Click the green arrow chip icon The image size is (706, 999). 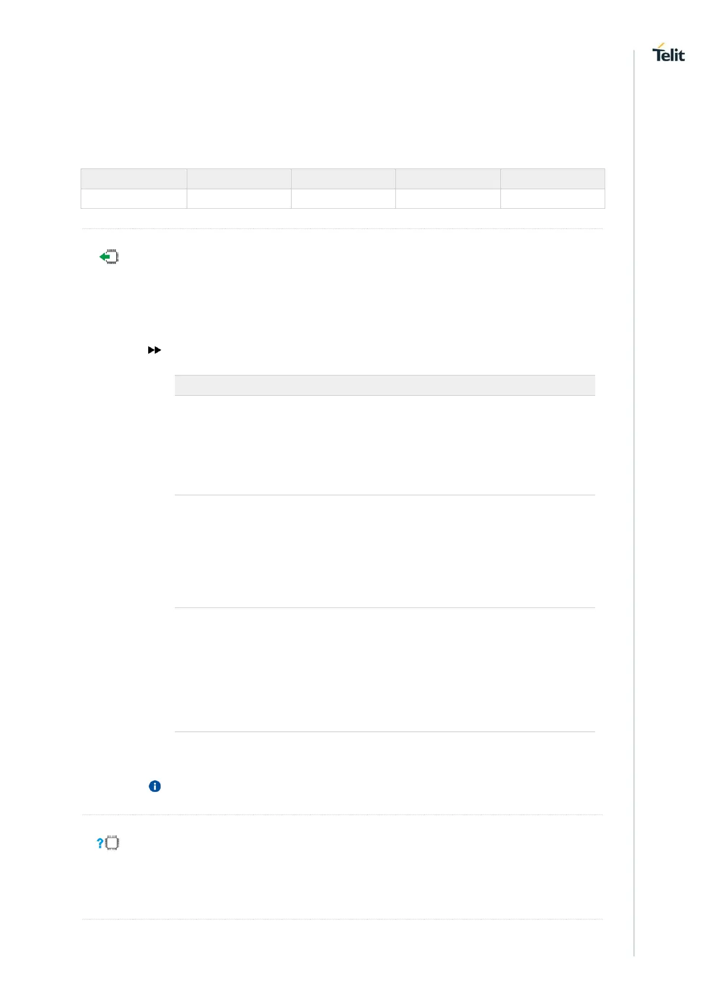pyautogui.click(x=108, y=257)
